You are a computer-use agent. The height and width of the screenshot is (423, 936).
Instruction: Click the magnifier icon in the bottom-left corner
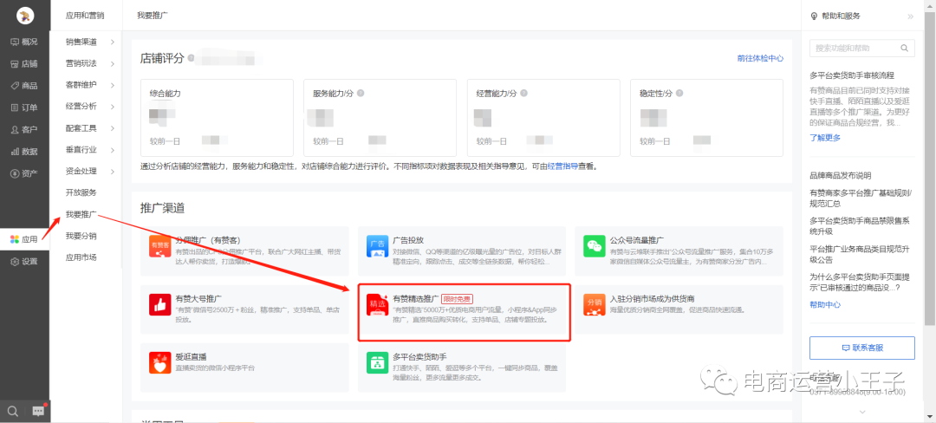point(12,410)
